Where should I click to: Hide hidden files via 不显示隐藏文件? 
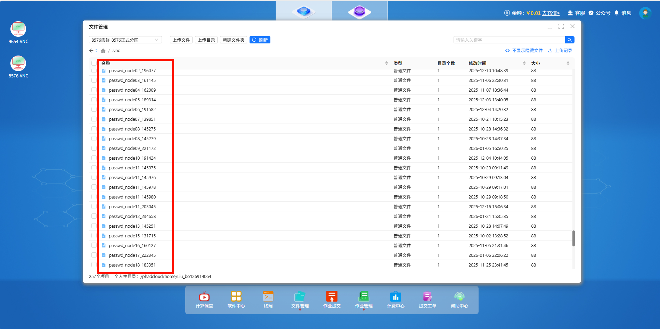click(x=524, y=51)
